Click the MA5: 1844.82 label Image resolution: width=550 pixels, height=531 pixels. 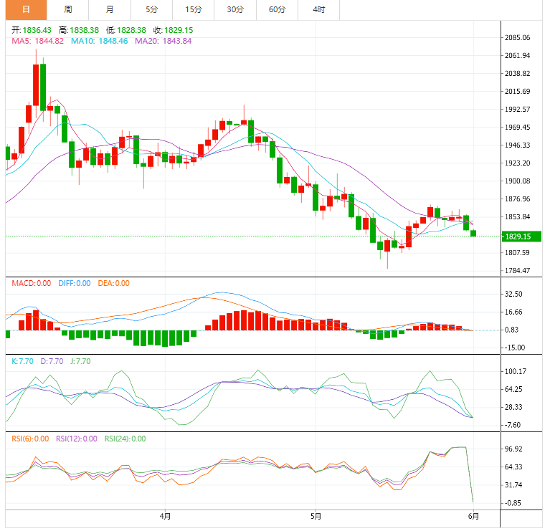pyautogui.click(x=37, y=41)
